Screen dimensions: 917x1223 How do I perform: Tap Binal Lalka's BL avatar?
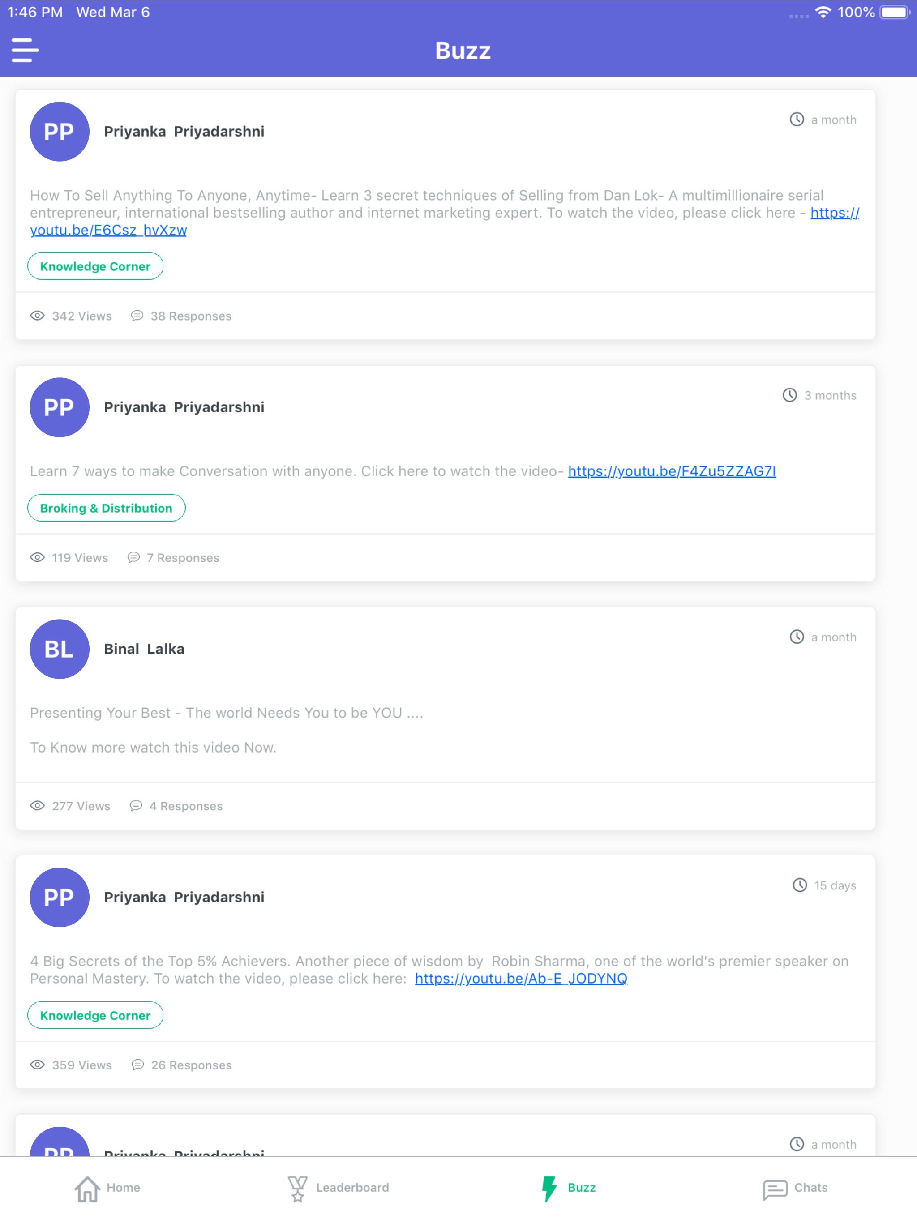point(59,649)
